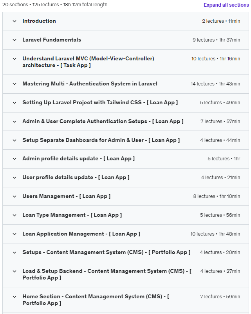Expand the Admin & User Complete Authentication chevron
This screenshot has height=314, width=251.
coord(14,122)
